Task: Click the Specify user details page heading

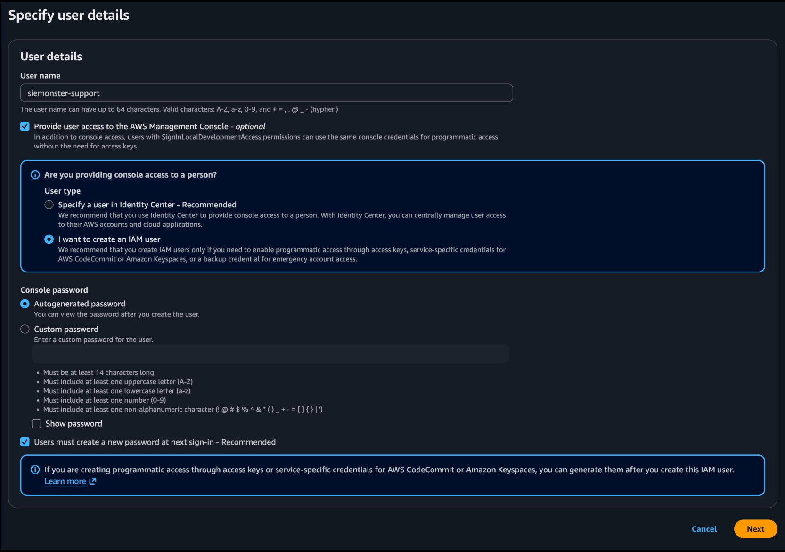Action: (69, 15)
